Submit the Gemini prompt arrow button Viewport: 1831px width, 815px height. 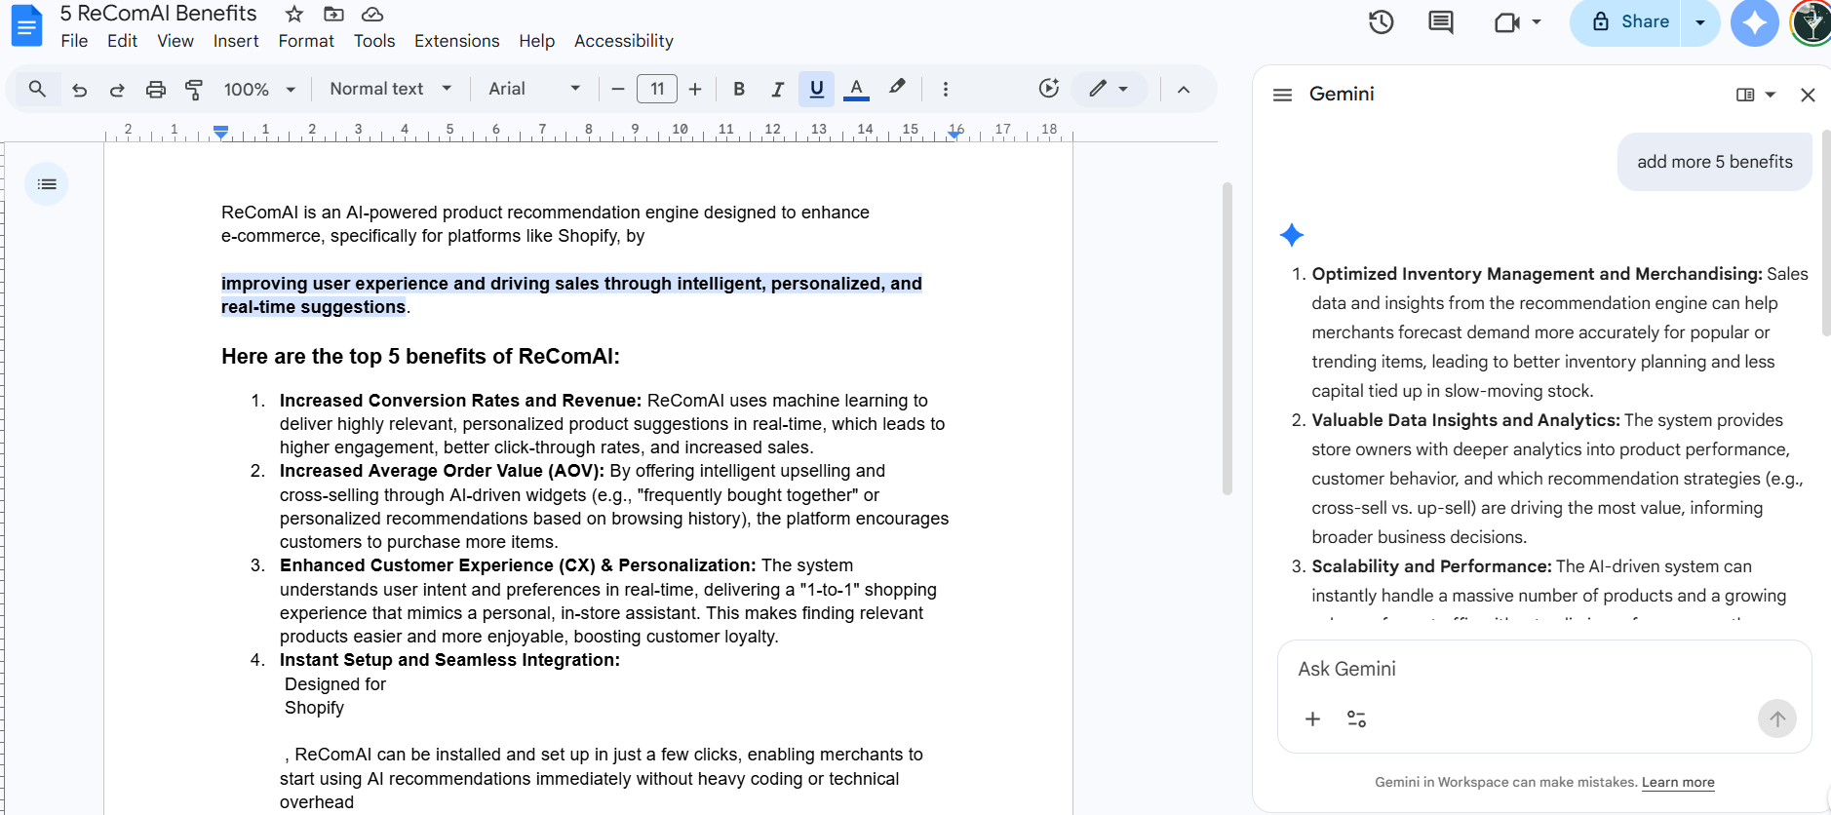click(x=1777, y=719)
